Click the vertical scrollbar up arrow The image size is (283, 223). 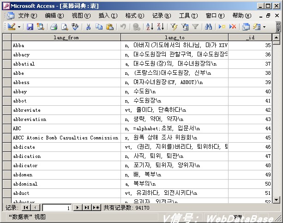click(276, 37)
